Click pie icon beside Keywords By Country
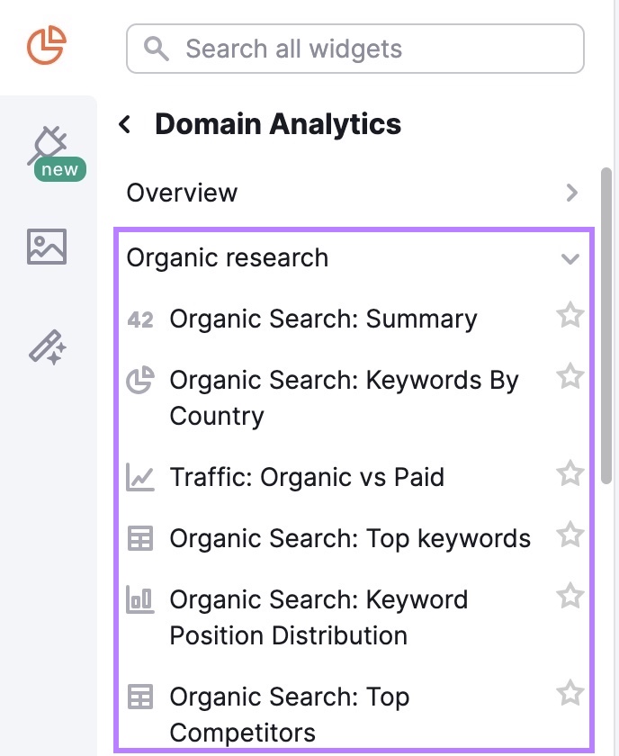 [x=140, y=380]
